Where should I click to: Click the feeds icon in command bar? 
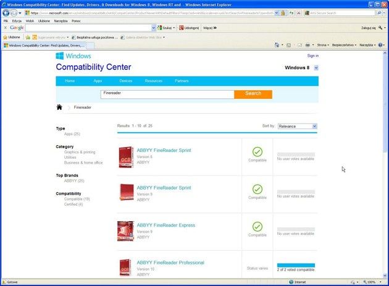pos(288,45)
